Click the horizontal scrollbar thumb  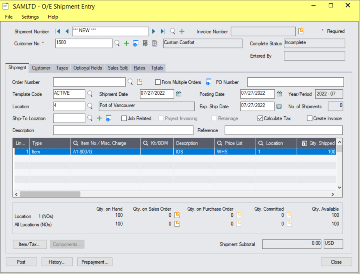[50, 194]
